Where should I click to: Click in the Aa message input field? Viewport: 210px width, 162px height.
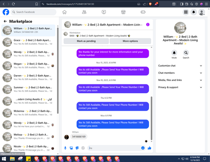(x=114, y=148)
